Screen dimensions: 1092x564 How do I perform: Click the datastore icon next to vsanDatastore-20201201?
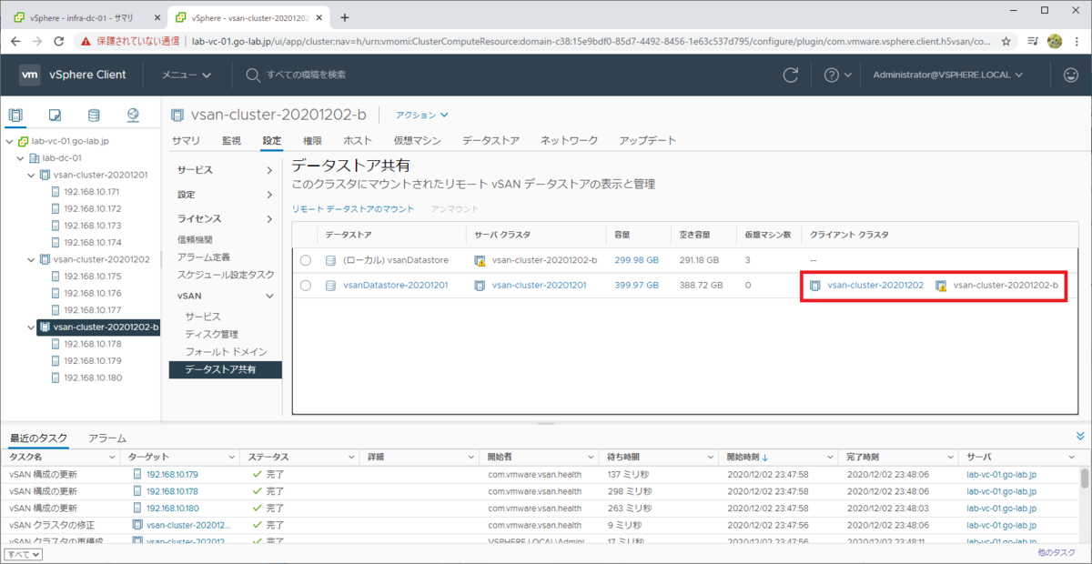pos(331,286)
